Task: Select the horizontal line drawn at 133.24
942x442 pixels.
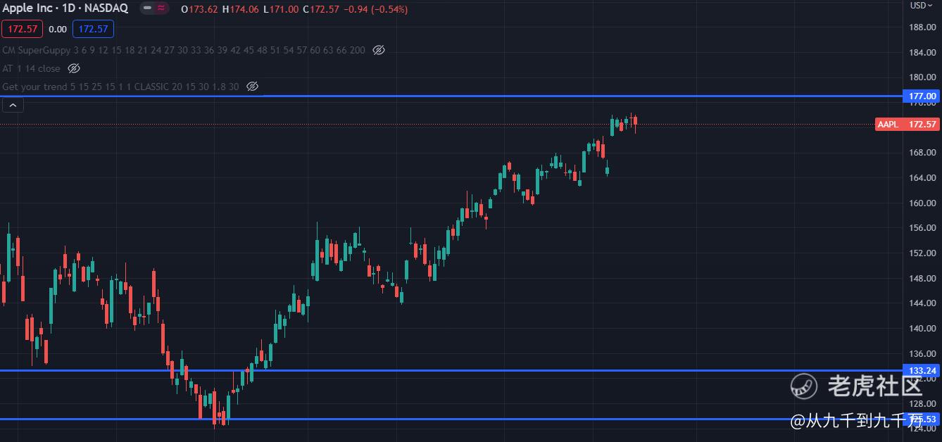Action: (x=451, y=370)
